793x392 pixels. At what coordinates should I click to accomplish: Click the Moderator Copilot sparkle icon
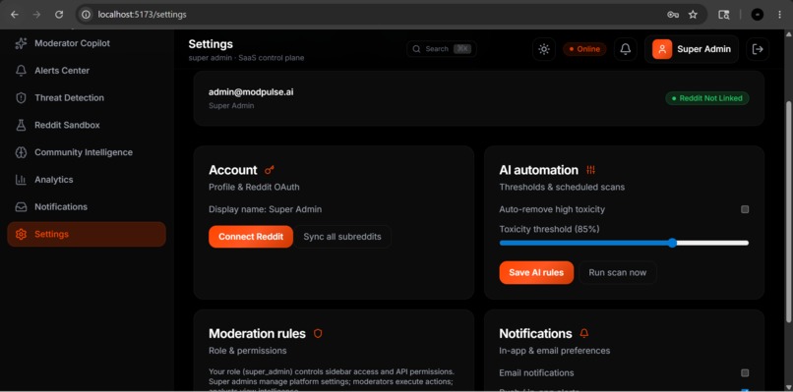click(x=21, y=43)
